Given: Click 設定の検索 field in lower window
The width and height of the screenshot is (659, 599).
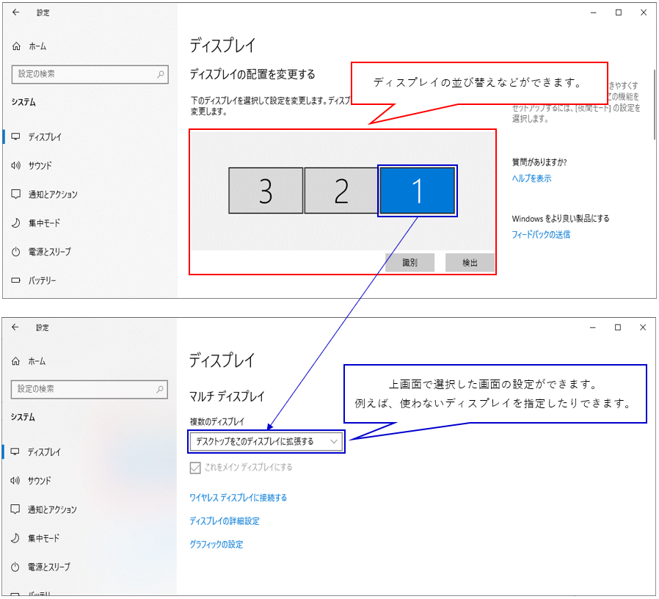Looking at the screenshot, I should (90, 389).
